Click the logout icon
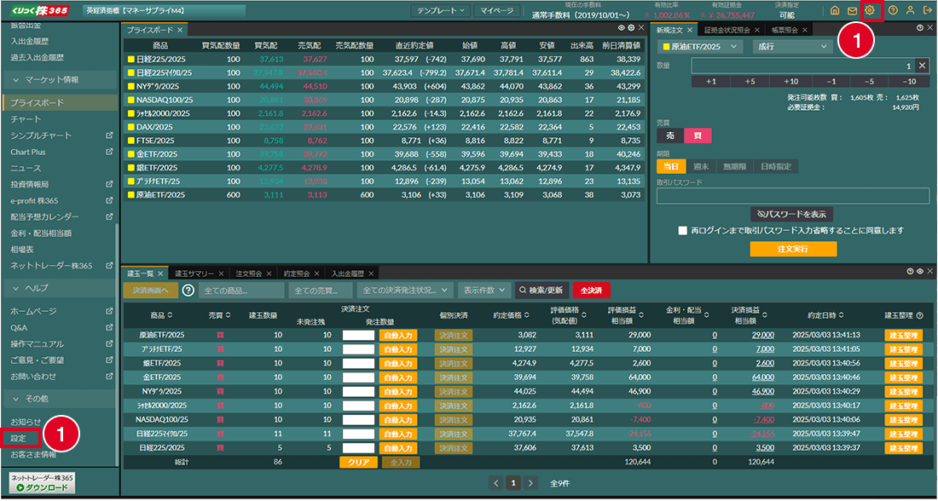Viewport: 938px width, 501px height. (927, 10)
